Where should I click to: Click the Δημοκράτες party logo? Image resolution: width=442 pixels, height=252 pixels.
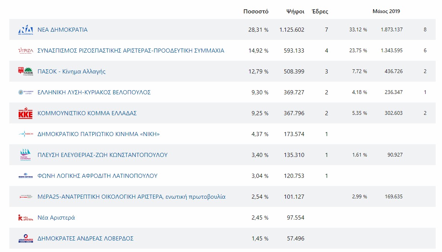pos(26,239)
